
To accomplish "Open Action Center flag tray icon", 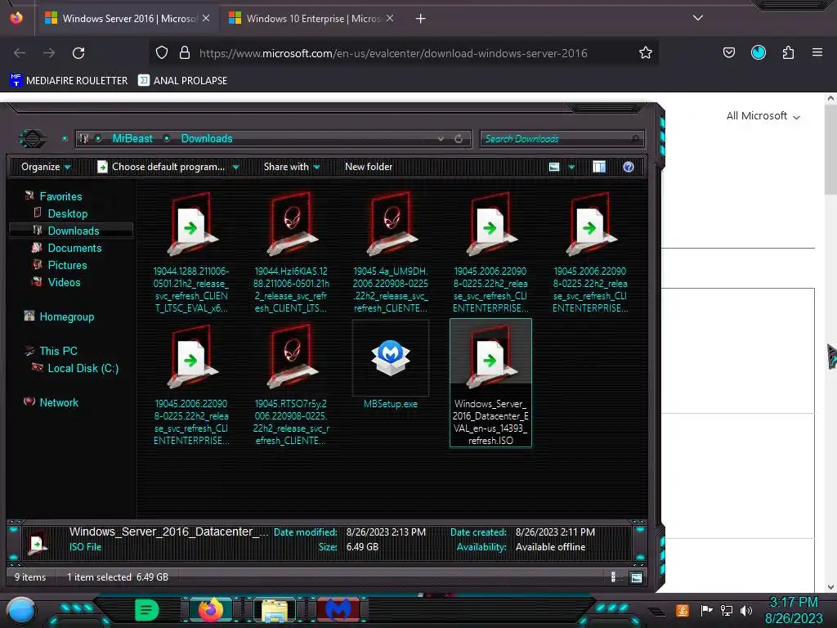I will (707, 610).
